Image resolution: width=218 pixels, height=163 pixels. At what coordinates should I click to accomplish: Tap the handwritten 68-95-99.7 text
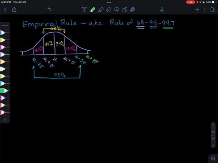[156, 23]
